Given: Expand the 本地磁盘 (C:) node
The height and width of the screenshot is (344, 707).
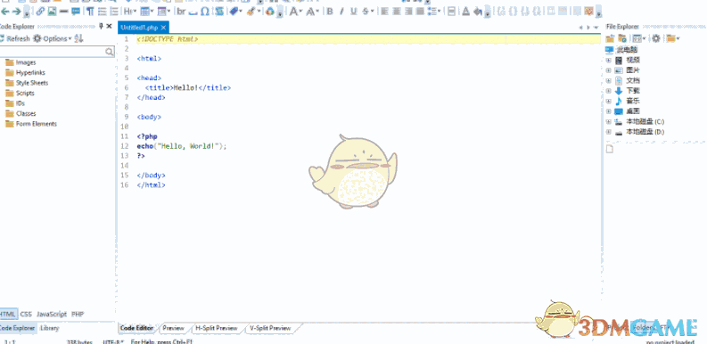Looking at the screenshot, I should 608,122.
